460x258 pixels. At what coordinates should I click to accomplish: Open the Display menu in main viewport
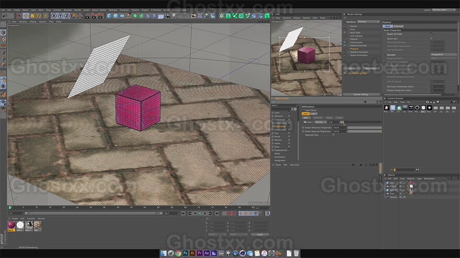coord(33,22)
